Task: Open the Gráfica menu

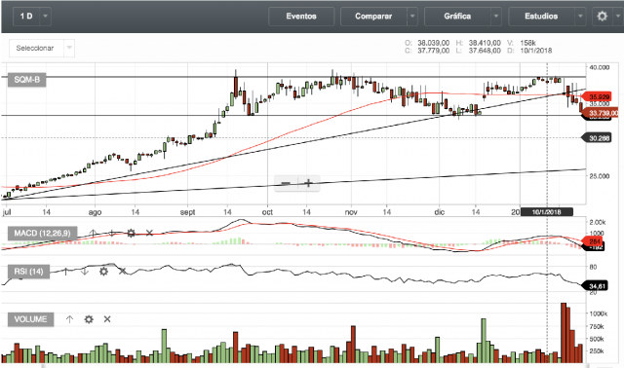Action: 457,17
